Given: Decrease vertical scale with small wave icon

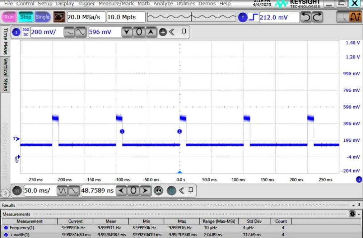Looking at the screenshot, I should coord(69,32).
